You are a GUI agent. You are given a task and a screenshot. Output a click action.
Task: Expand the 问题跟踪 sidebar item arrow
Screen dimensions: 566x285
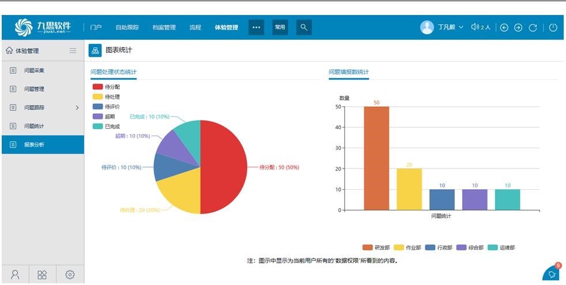tap(77, 108)
